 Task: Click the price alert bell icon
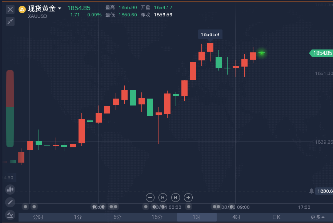pyautogui.click(x=311, y=191)
